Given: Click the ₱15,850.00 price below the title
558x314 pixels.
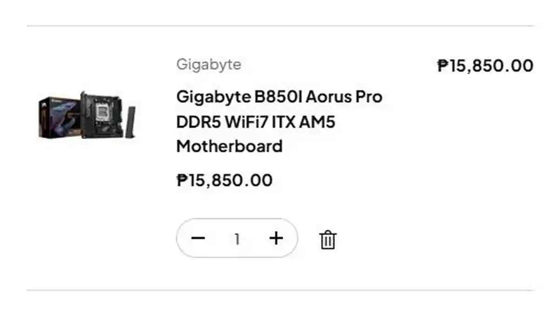Looking at the screenshot, I should [225, 180].
